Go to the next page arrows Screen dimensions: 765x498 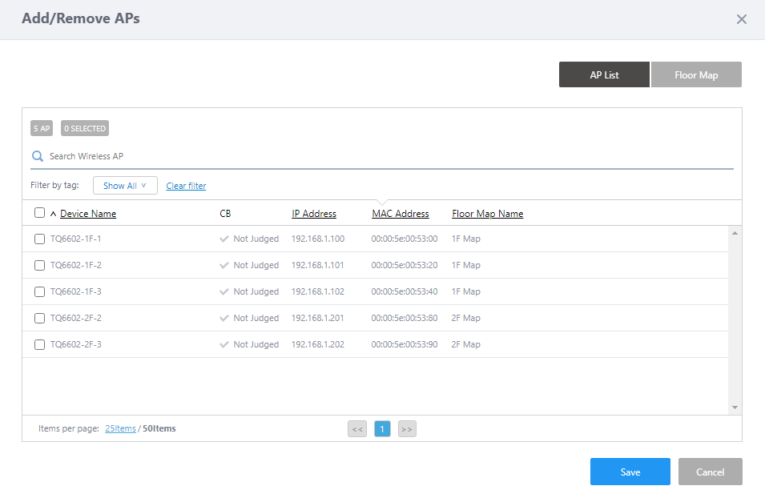point(407,429)
